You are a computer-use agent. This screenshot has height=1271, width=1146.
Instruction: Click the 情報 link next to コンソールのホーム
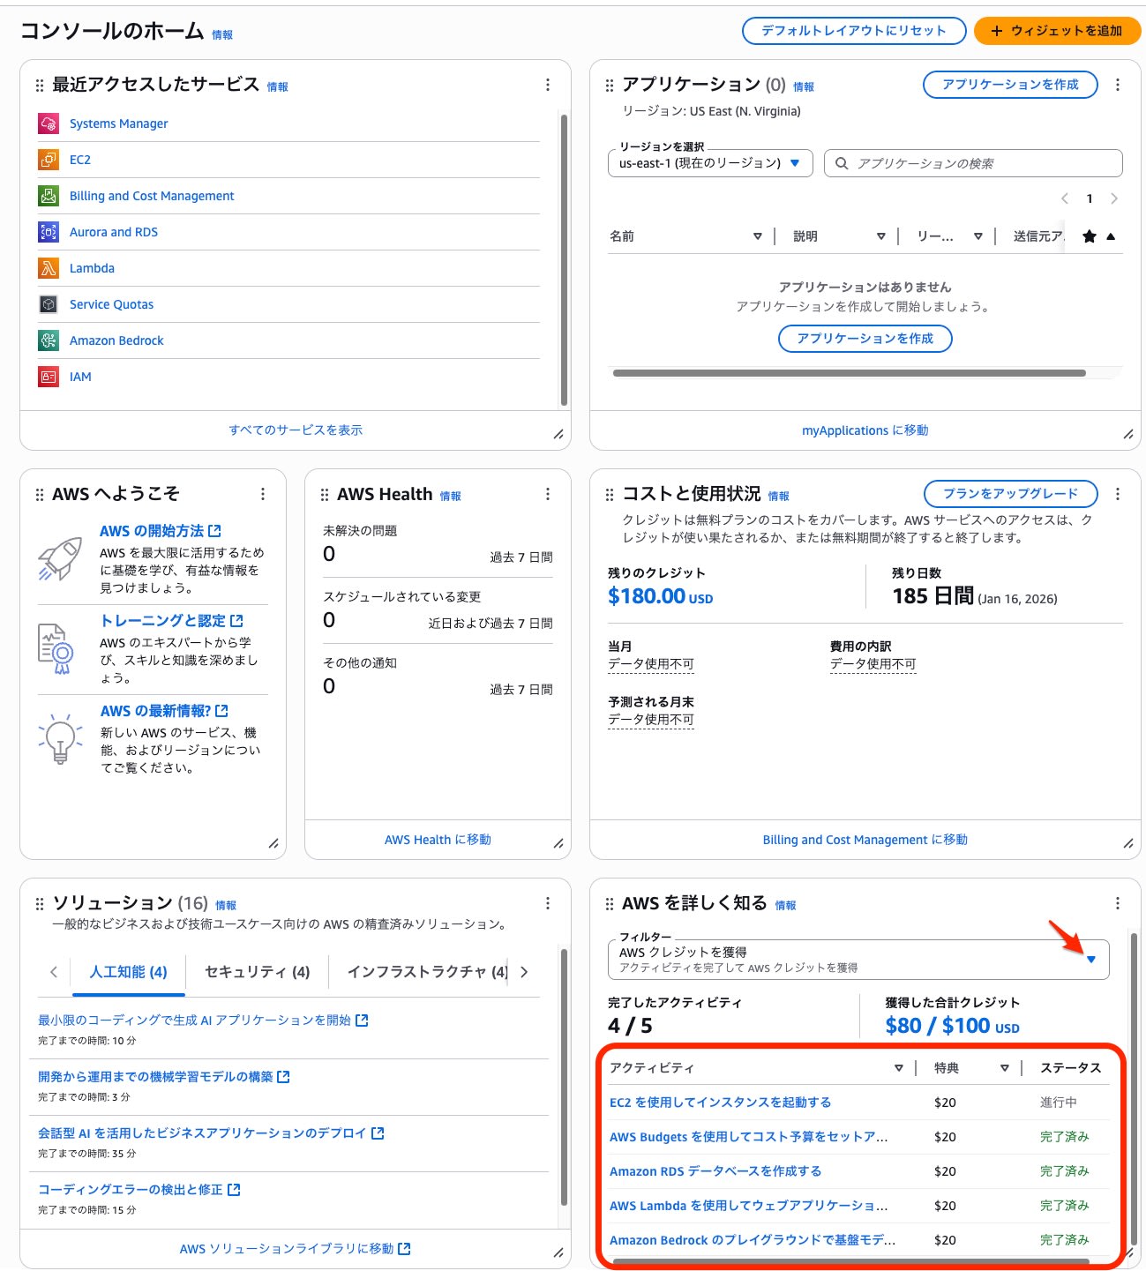(x=222, y=34)
